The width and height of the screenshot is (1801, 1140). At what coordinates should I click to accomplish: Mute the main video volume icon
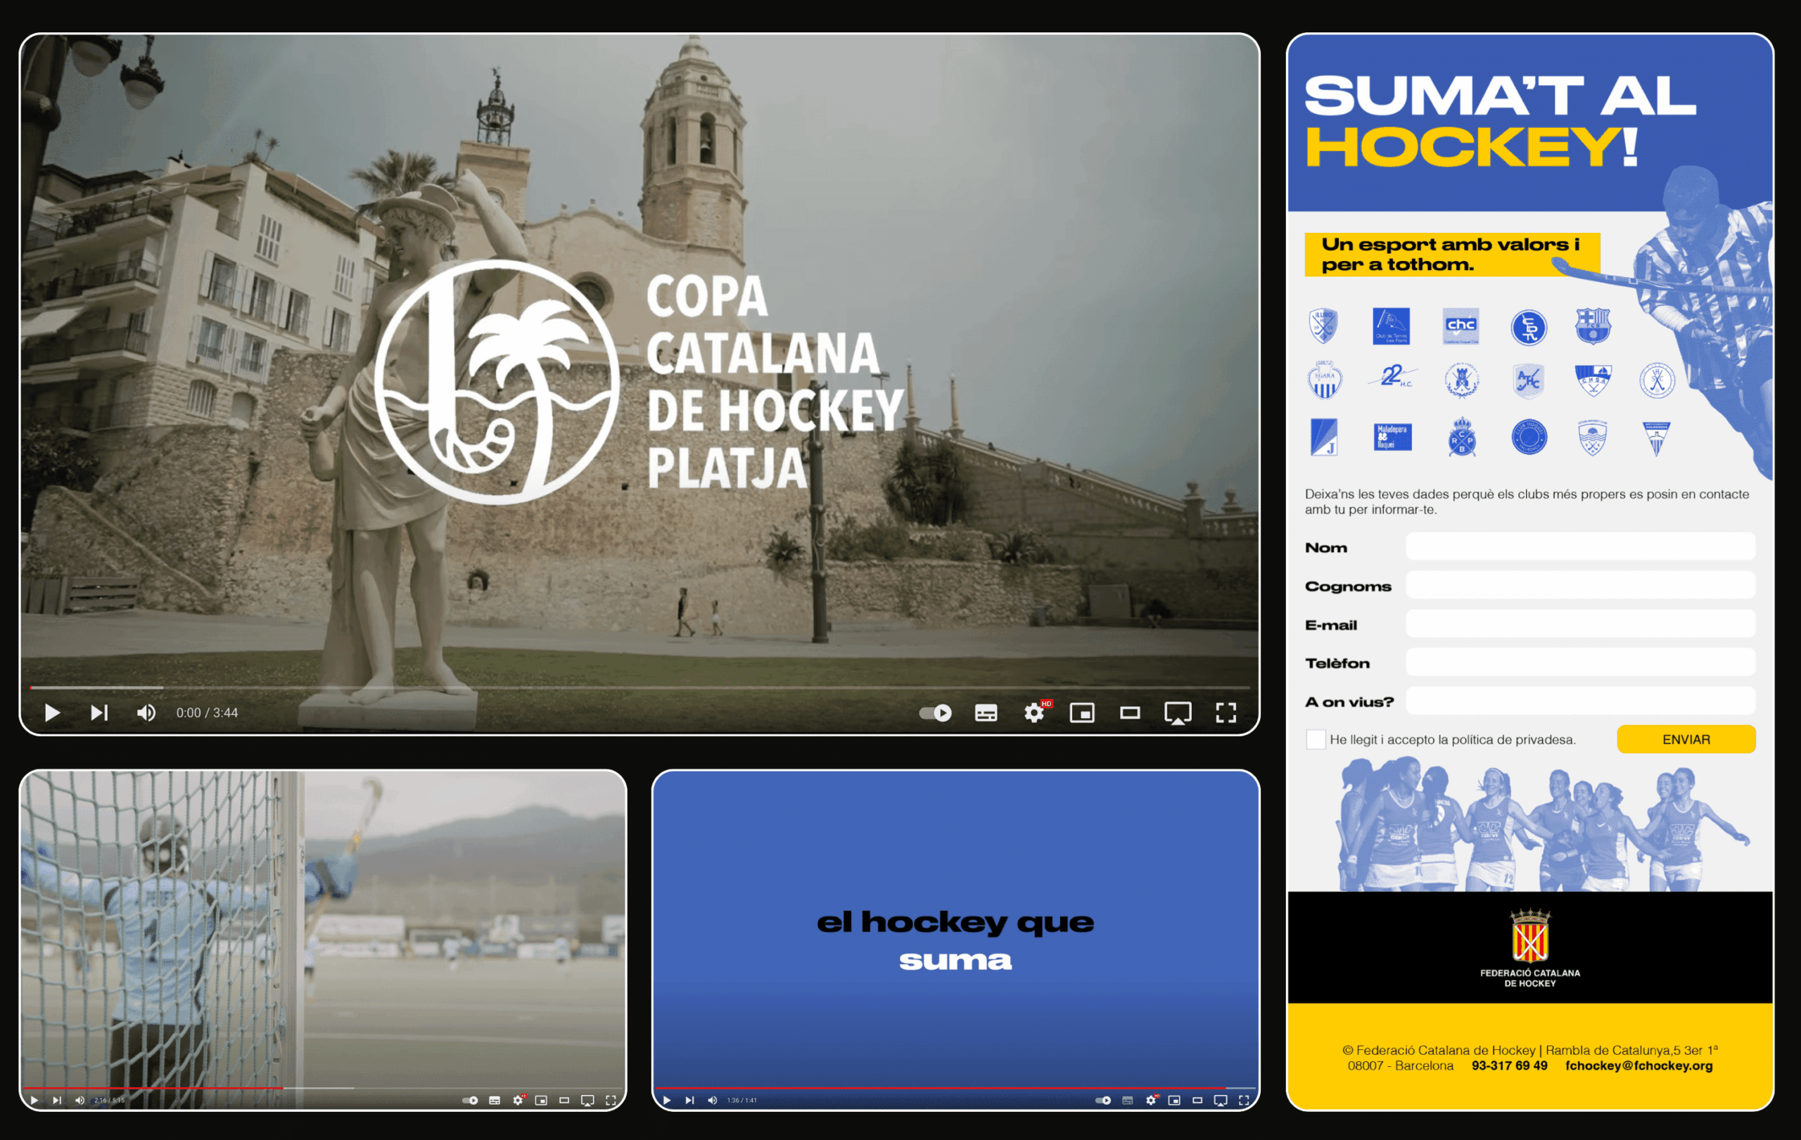(x=146, y=712)
